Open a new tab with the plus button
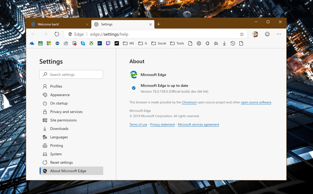313x194 pixels. (x=159, y=24)
